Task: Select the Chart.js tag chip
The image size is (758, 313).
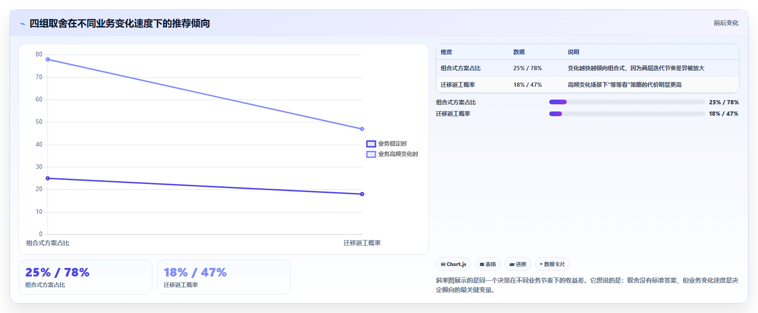Action: [x=453, y=264]
